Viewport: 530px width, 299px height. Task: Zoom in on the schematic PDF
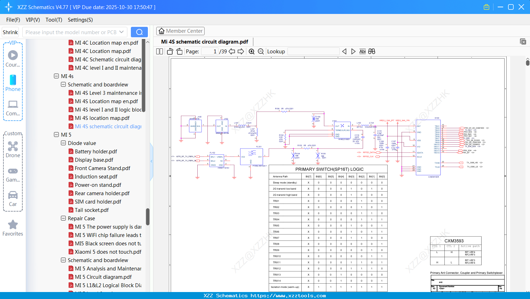(x=251, y=51)
